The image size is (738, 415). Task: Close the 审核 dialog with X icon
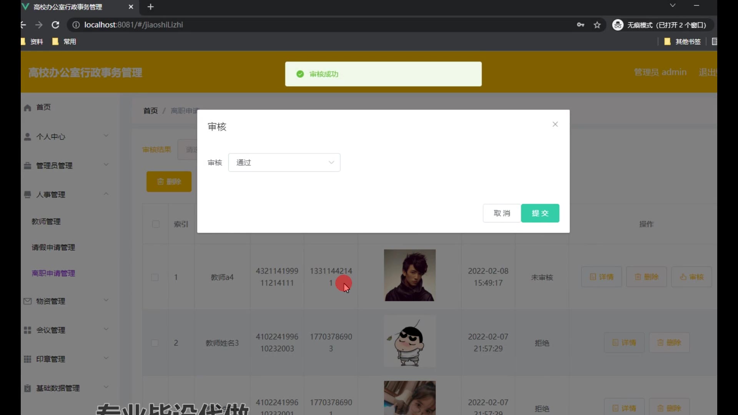pos(555,124)
